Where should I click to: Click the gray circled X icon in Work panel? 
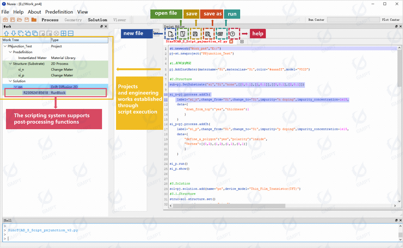point(56,33)
